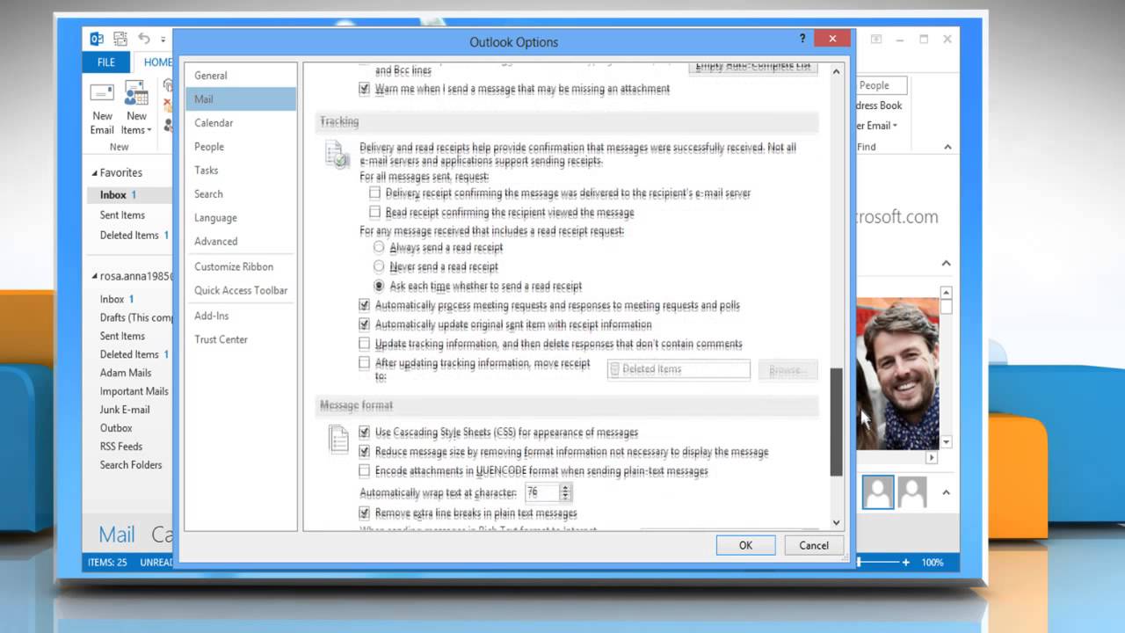Select 'Ask each time whether to send a read receipt'
Screen dimensions: 1125x633
coord(379,286)
